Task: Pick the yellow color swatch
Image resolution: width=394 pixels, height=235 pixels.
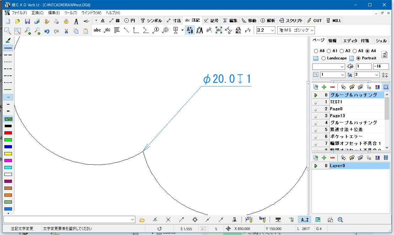Action: click(x=8, y=154)
